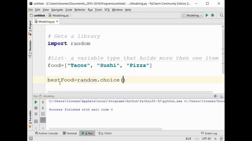Click the untitled project breadcrumb

pyautogui.click(x=37, y=16)
